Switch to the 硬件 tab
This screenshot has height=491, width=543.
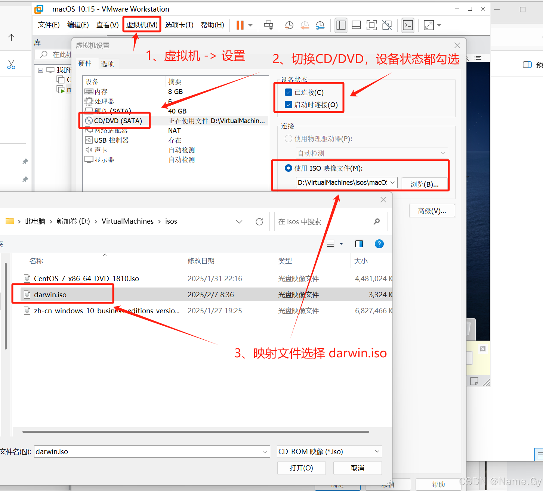click(85, 63)
